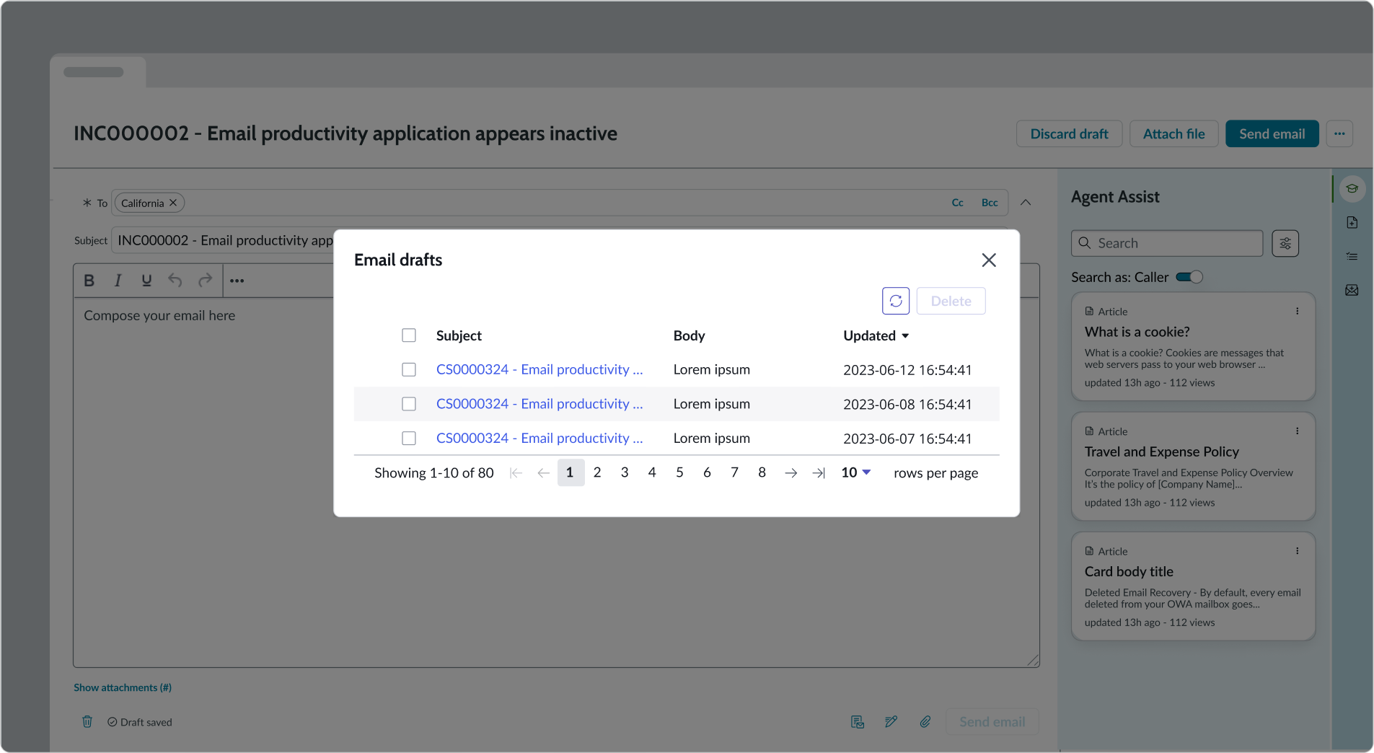Image resolution: width=1374 pixels, height=753 pixels.
Task: Open sidebar add document icon
Action: pos(1352,223)
